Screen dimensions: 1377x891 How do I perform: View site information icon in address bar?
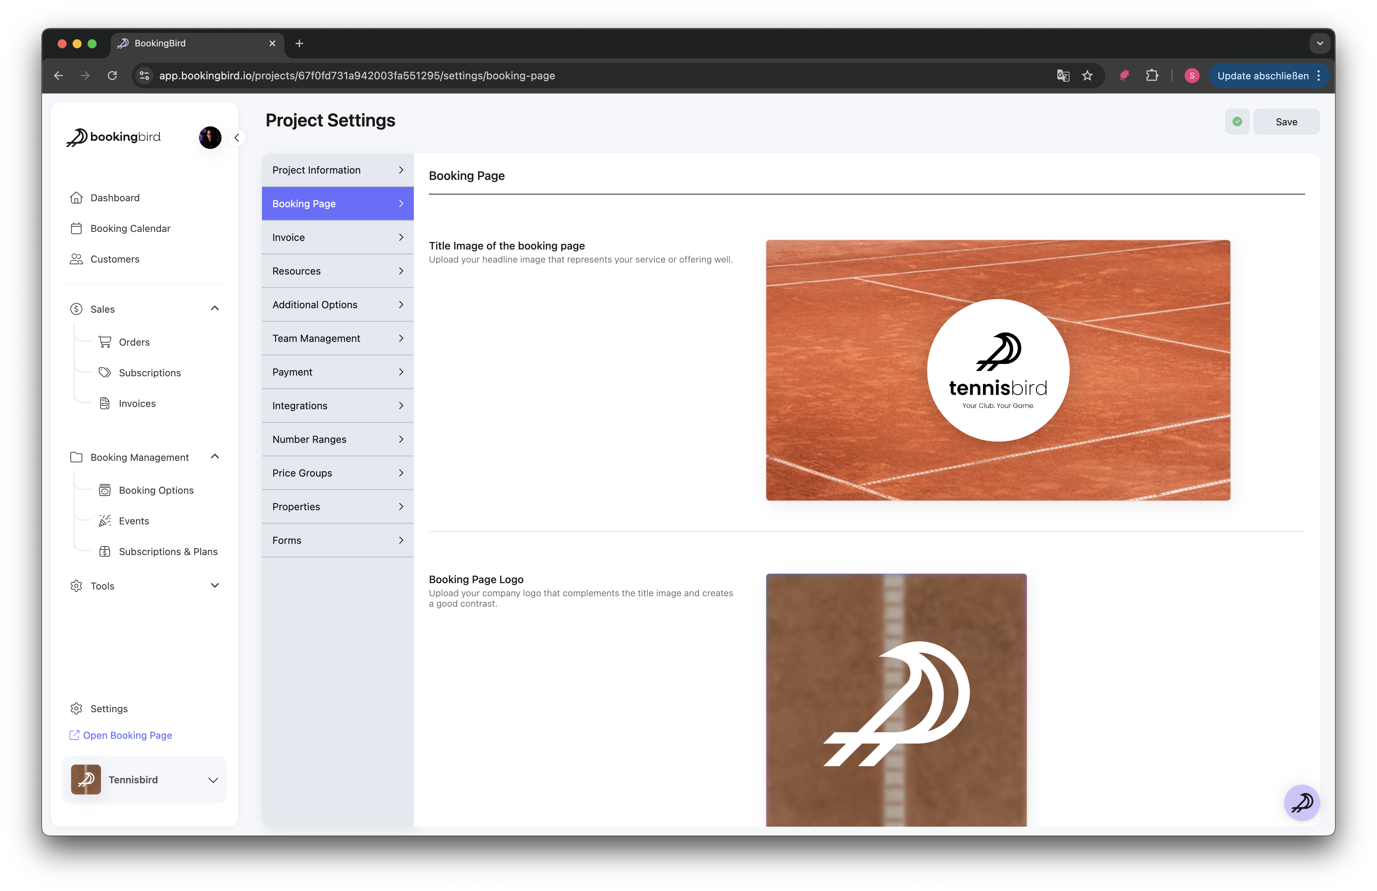coord(145,76)
